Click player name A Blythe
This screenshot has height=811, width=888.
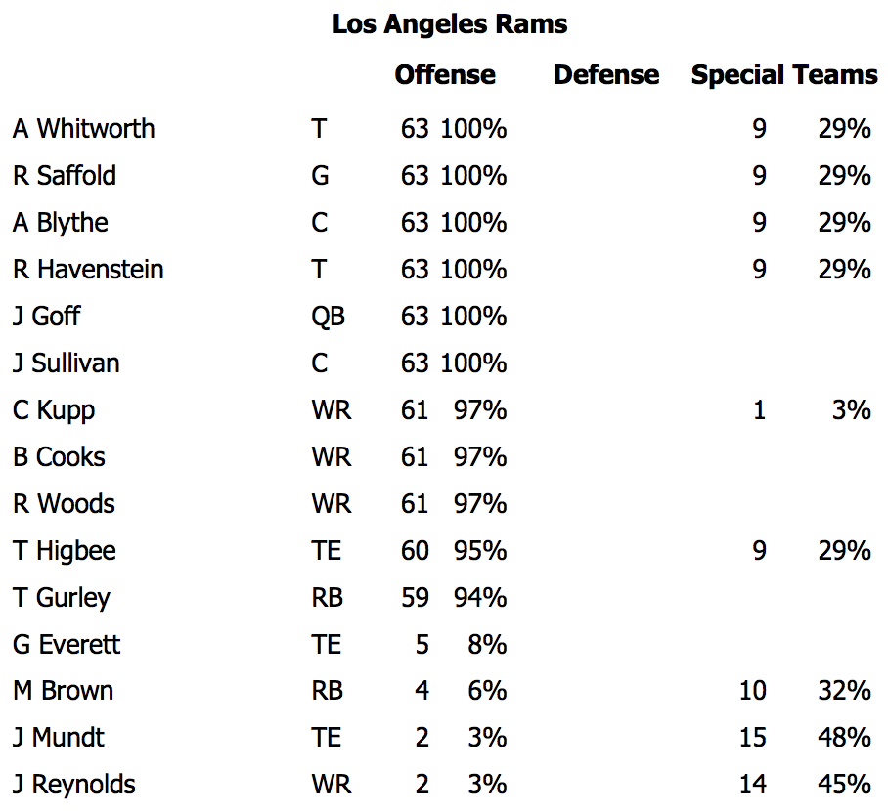tap(61, 223)
